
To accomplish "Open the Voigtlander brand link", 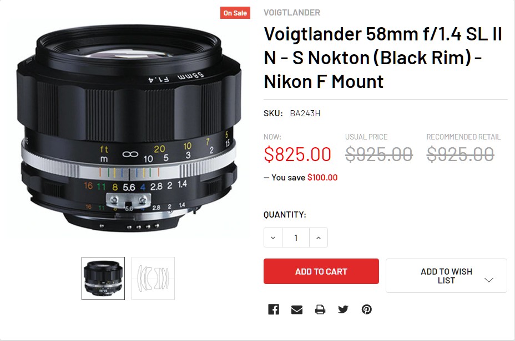I will [292, 12].
